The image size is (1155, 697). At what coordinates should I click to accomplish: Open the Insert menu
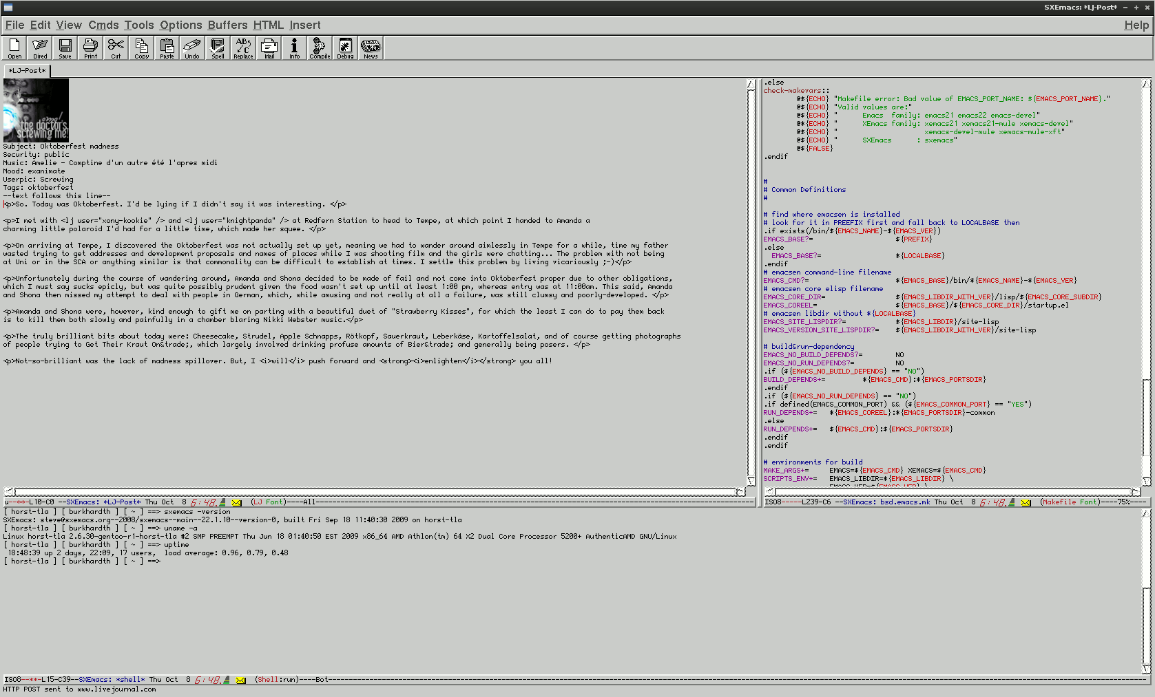click(x=304, y=25)
